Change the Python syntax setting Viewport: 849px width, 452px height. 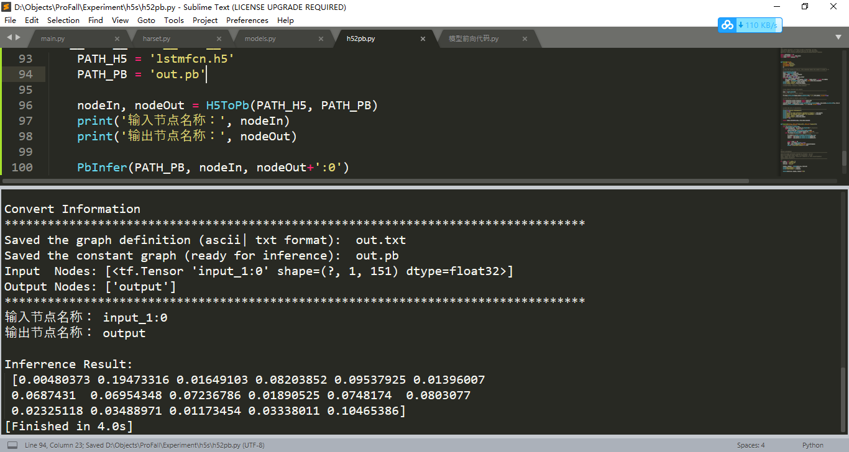[x=812, y=445]
